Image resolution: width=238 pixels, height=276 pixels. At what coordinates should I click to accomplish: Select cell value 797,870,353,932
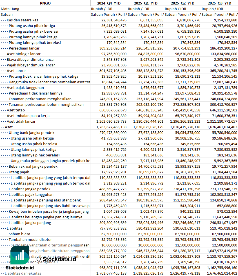click(113, 228)
